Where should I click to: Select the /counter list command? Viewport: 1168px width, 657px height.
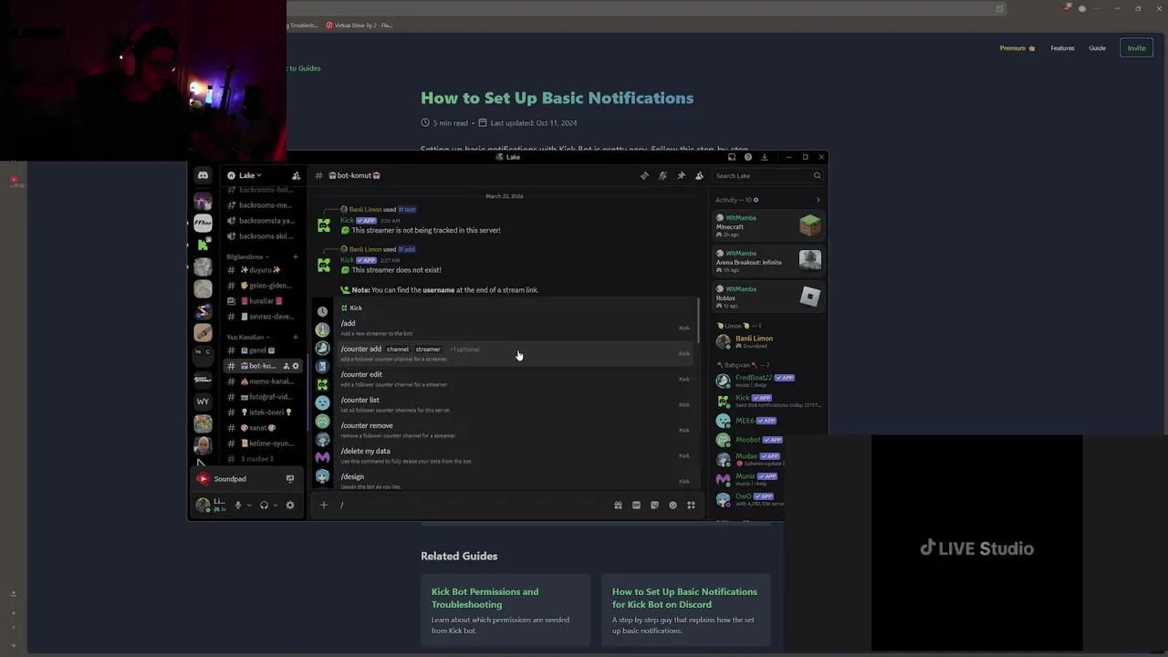pyautogui.click(x=514, y=404)
